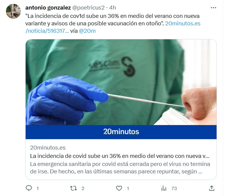Click the share upload icon
Viewport: 227px width, 196px height.
click(212, 188)
